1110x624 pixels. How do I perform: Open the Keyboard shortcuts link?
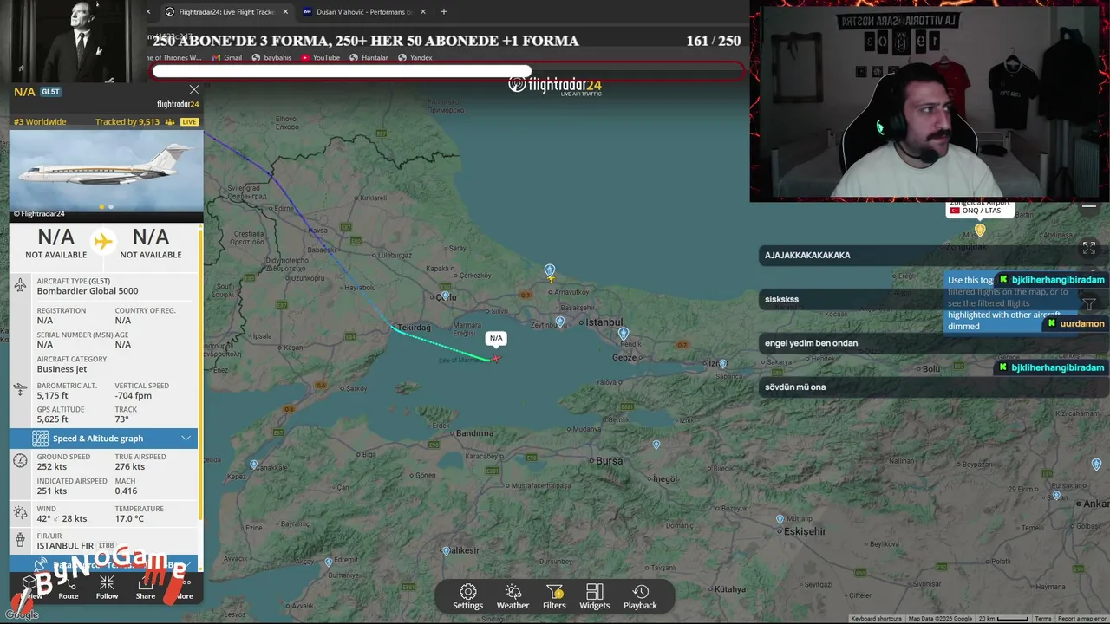(876, 619)
